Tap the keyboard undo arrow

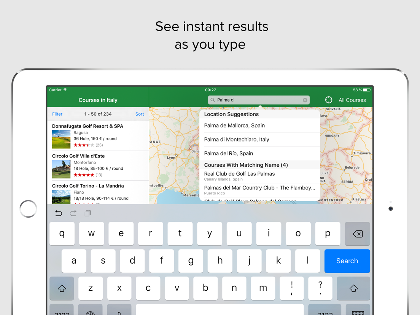point(58,213)
